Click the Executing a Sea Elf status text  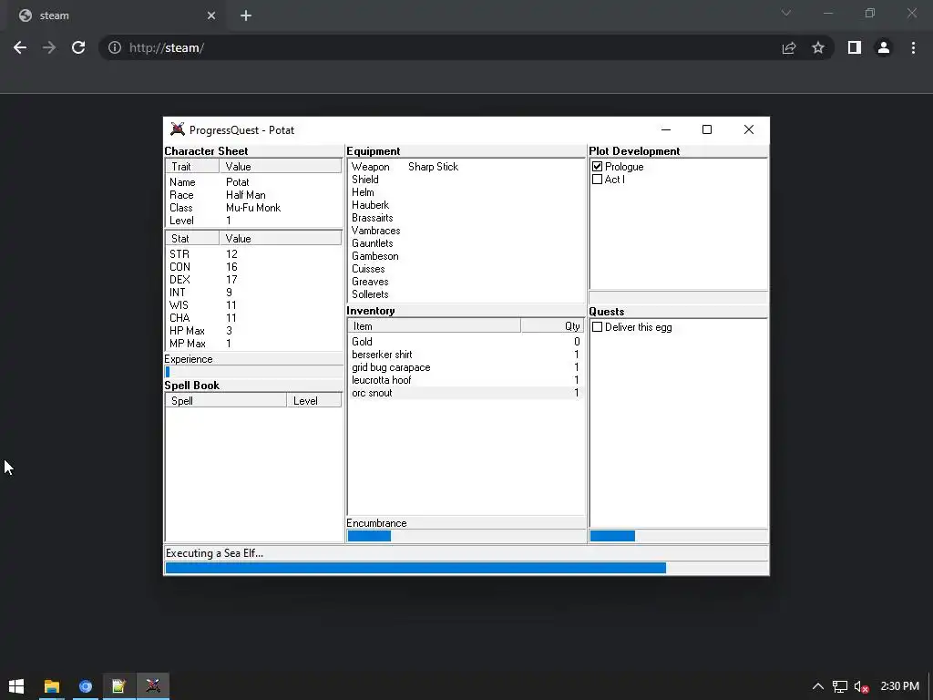point(214,553)
